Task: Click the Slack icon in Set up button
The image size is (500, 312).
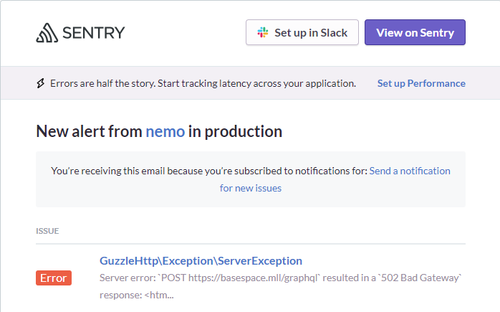Action: point(263,32)
